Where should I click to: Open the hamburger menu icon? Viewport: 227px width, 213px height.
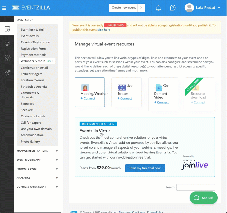pyautogui.click(x=4, y=8)
